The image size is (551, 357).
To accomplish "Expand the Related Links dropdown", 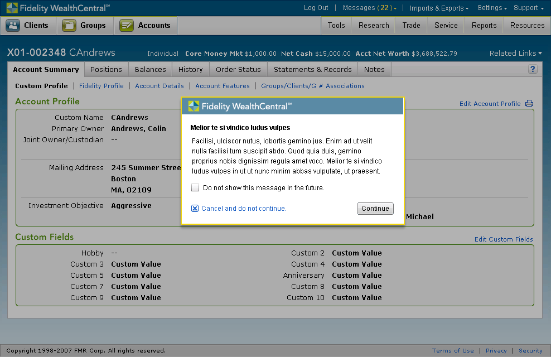I will [x=516, y=53].
